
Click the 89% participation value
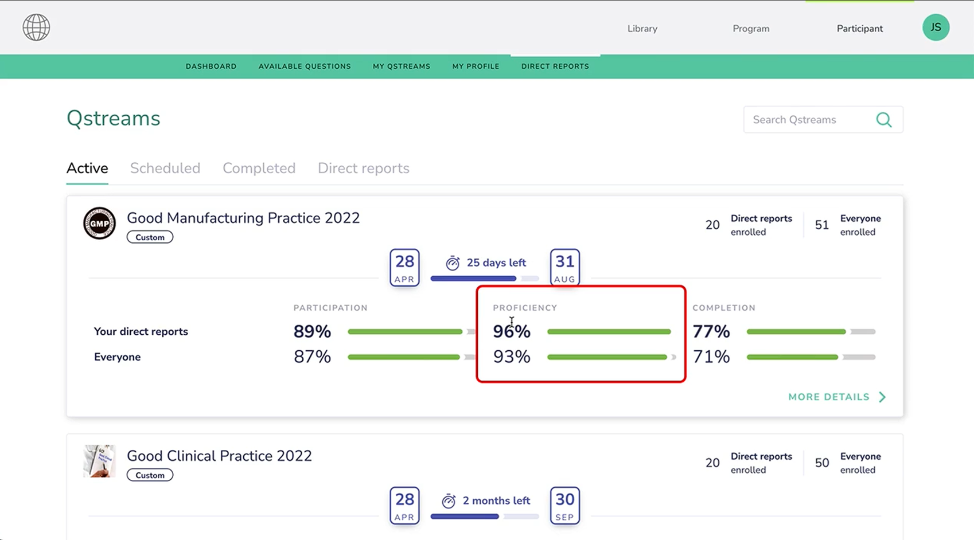coord(312,331)
